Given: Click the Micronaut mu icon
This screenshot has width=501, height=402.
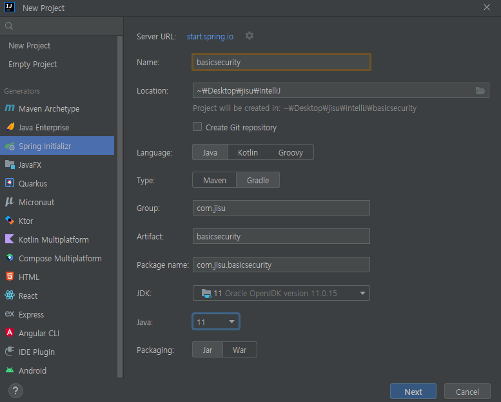Looking at the screenshot, I should point(10,202).
